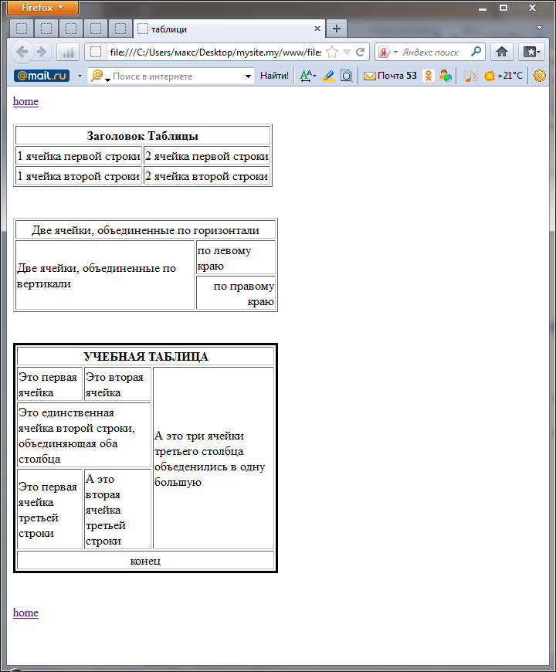
Task: Open a new tab with plus button
Action: tap(337, 29)
